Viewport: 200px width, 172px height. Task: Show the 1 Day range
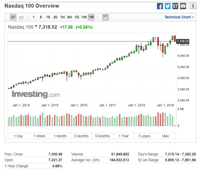[x=18, y=136]
